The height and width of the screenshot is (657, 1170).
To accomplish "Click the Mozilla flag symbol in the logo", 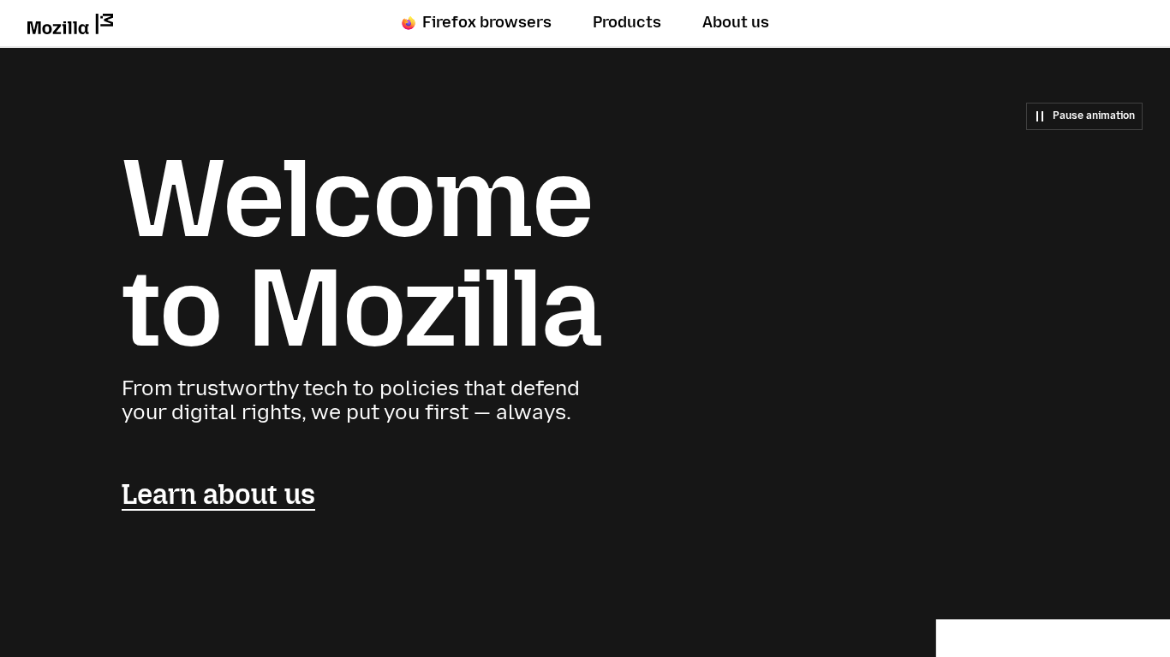I will click(x=104, y=23).
